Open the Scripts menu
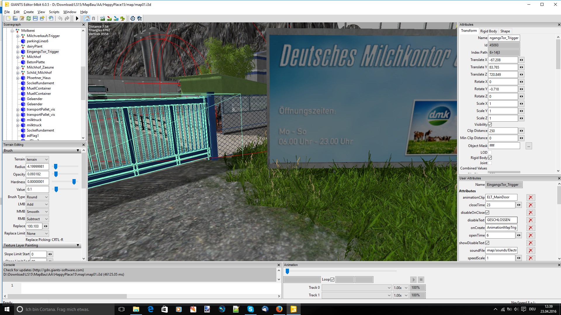 [x=54, y=12]
